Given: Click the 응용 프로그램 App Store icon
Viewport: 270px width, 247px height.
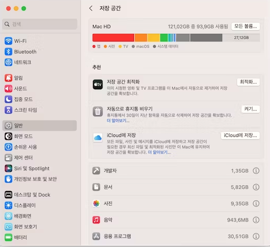Looking at the screenshot, I should point(96,236).
